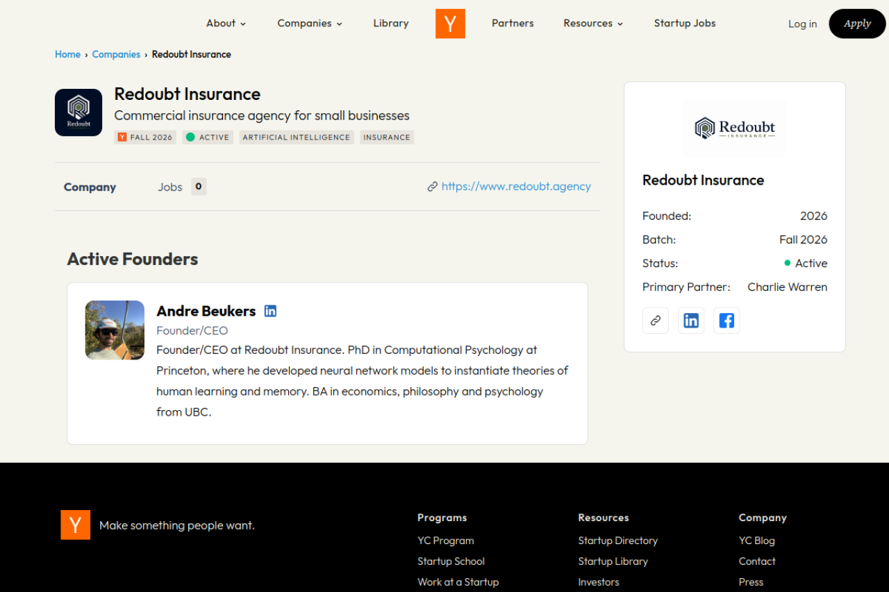This screenshot has height=592, width=889.
Task: Open Investors footer link
Action: [x=599, y=582]
